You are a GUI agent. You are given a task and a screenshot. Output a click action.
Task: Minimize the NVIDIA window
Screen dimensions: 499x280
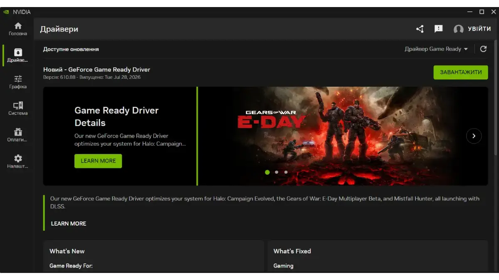[x=469, y=12]
